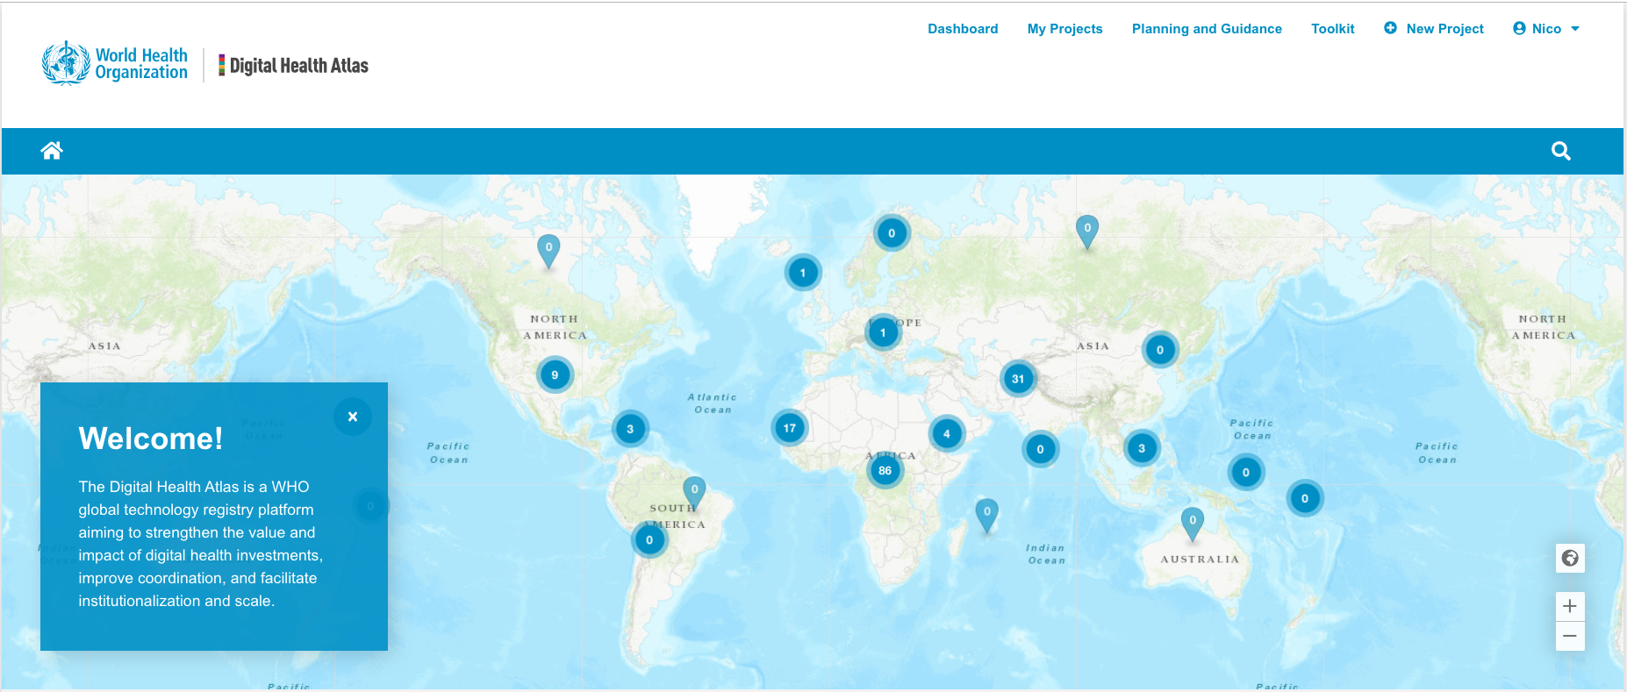Image resolution: width=1627 pixels, height=692 pixels.
Task: Select the West Africa cluster marker 17
Action: [x=790, y=428]
